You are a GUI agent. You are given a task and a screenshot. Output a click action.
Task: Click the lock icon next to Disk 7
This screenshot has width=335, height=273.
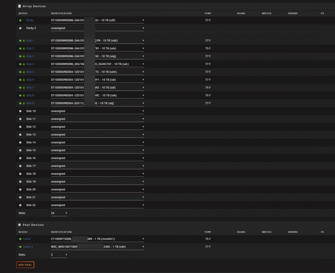24,87
